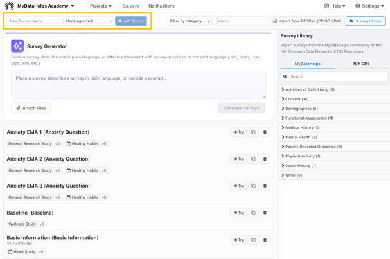Click the New Survey Name field
390x259 pixels.
click(x=34, y=21)
